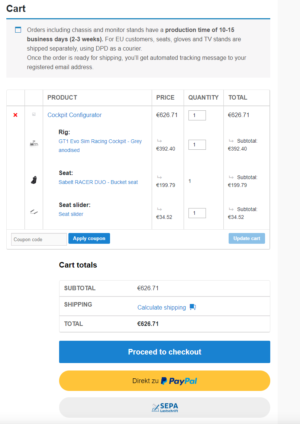Click the seat slider thumbnail image
This screenshot has height=424, width=300.
[34, 212]
